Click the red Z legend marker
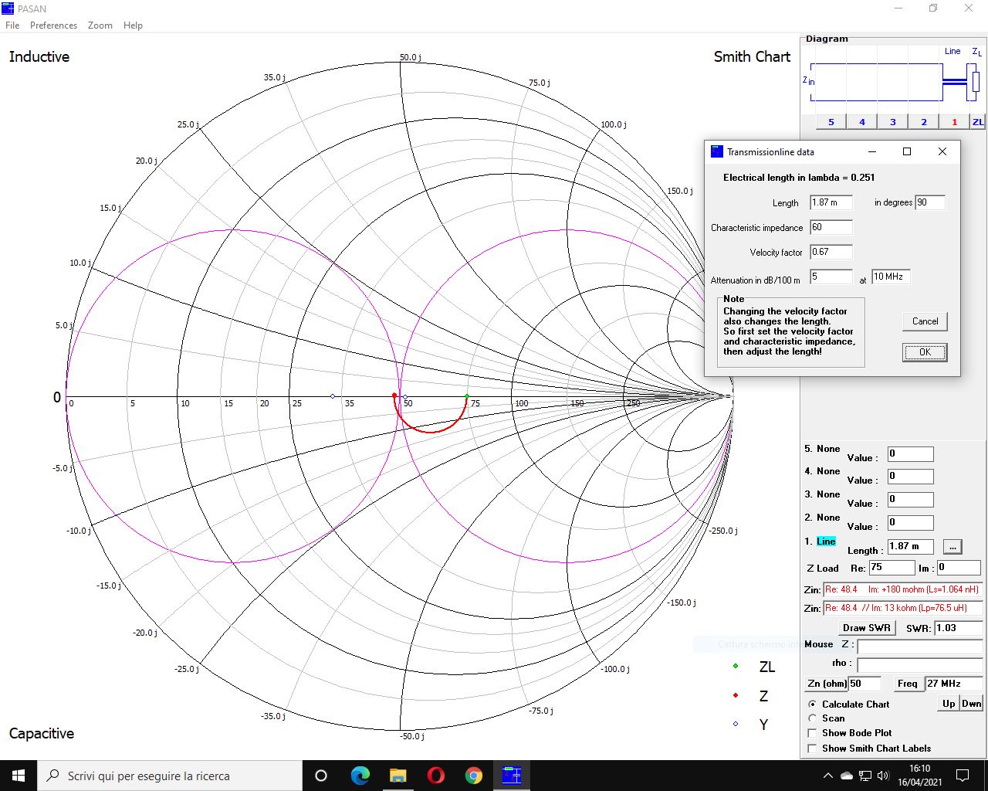Viewport: 988px width, 791px height. [x=736, y=696]
